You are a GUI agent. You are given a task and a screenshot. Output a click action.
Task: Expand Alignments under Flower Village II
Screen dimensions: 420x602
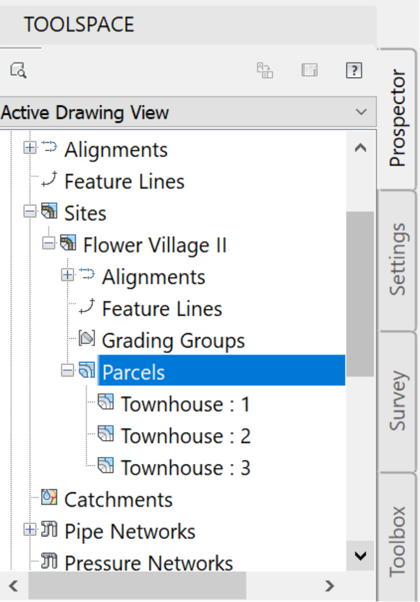click(68, 275)
